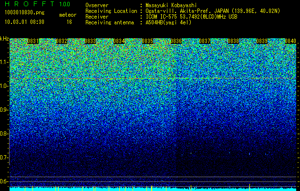300x191 pixels.
Task: Click the 1.0 kHz axis label
Action: coord(4,86)
